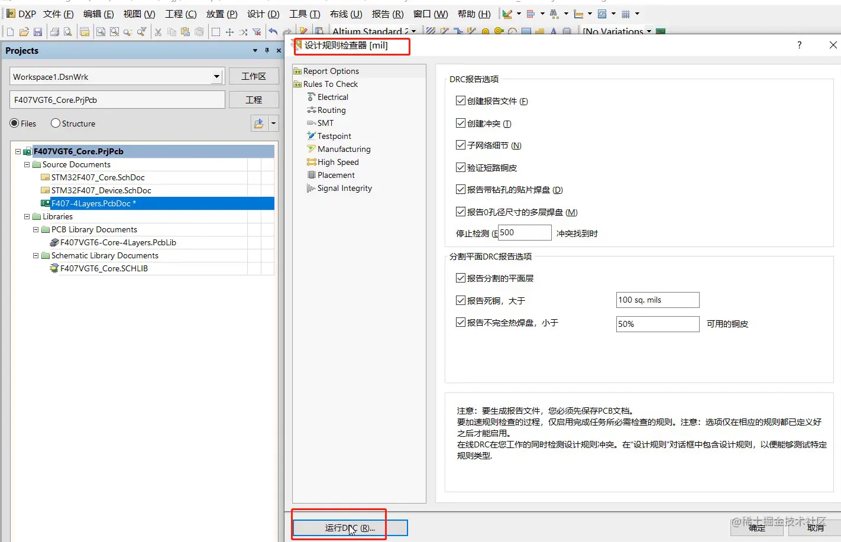The height and width of the screenshot is (542, 841).
Task: Open the 报告 (R) menu
Action: (x=387, y=14)
